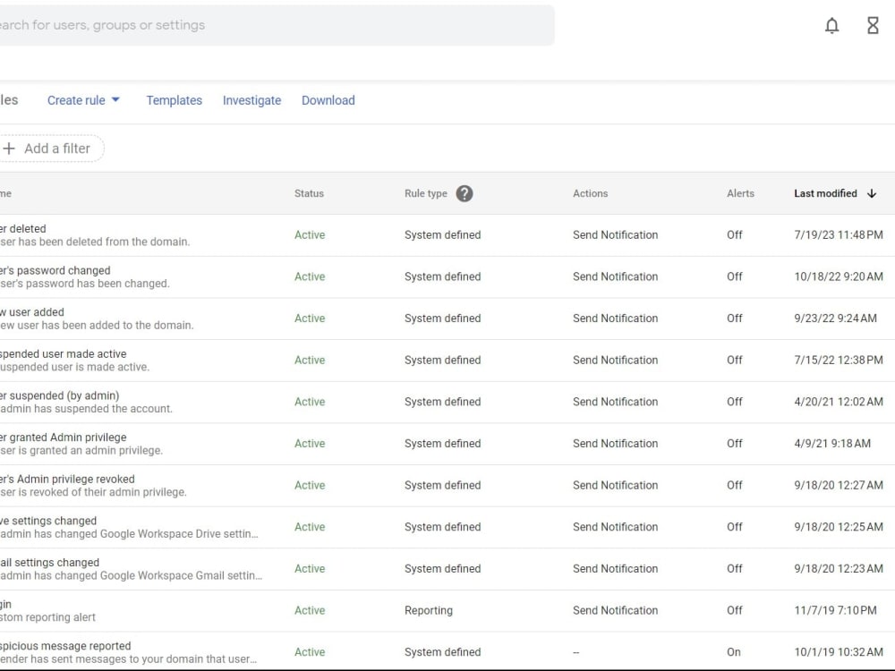This screenshot has width=895, height=671.
Task: Click the plus icon in Add a filter
Action: (9, 149)
